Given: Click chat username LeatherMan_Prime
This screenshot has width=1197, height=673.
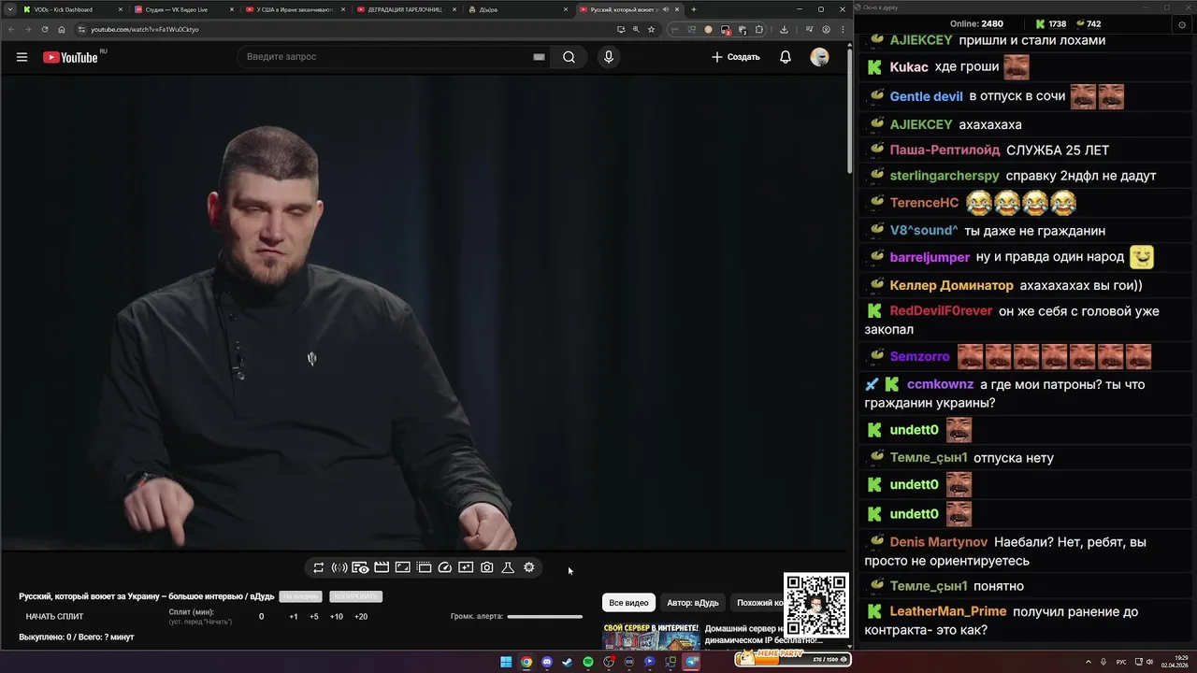Looking at the screenshot, I should click(948, 611).
